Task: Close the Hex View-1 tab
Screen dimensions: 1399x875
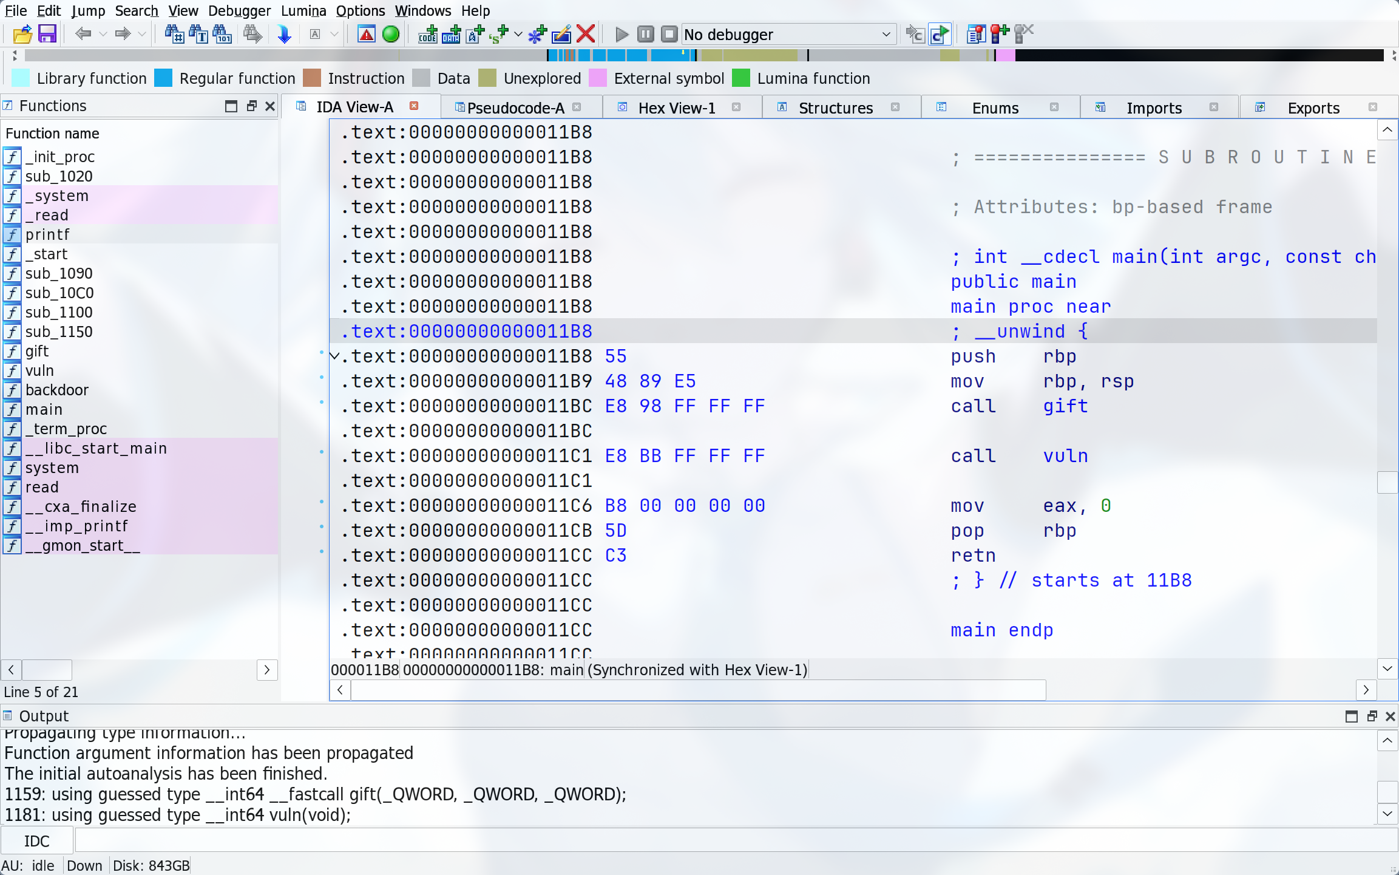Action: (736, 107)
